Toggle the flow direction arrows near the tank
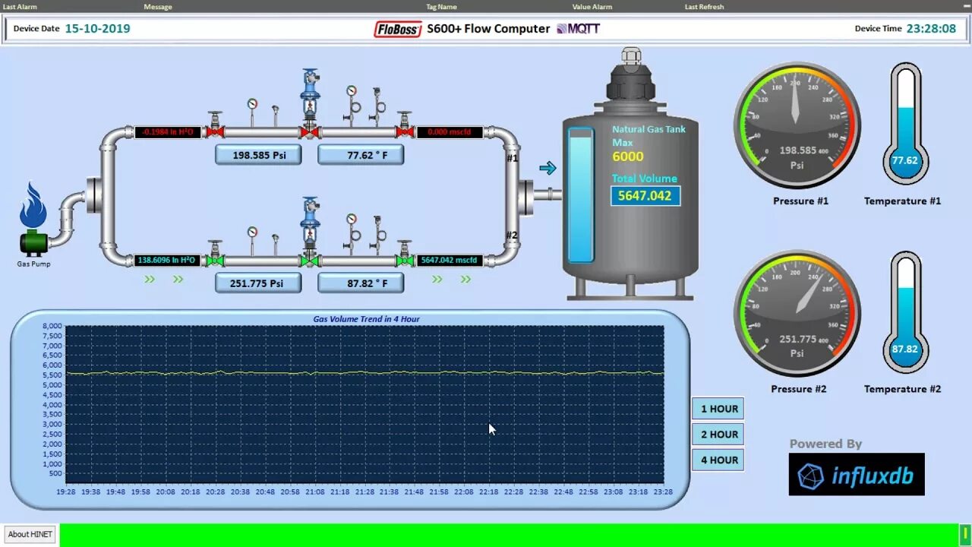Image resolution: width=972 pixels, height=547 pixels. 548,169
